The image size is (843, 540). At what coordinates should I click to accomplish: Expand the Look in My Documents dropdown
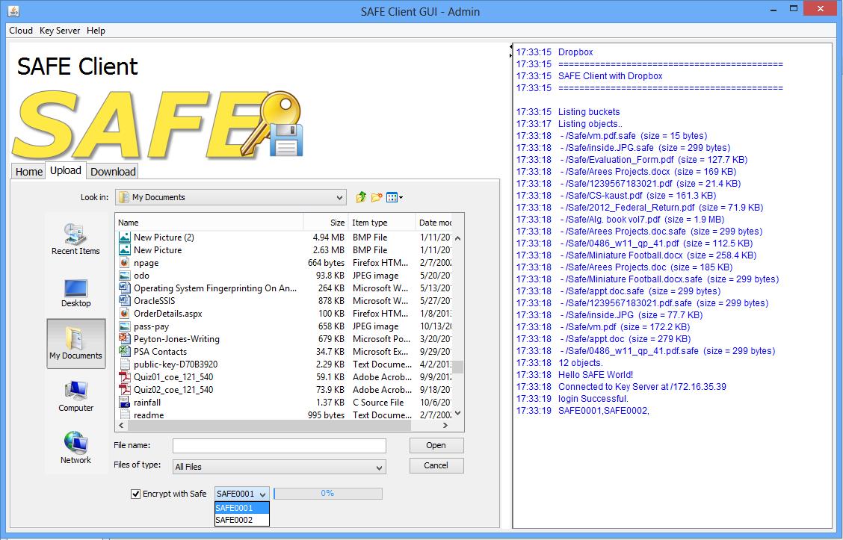pos(339,197)
